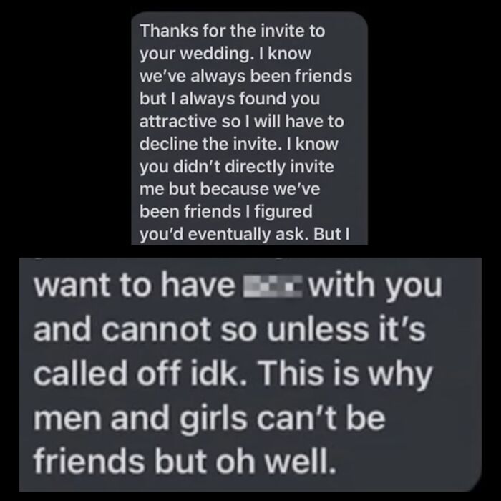
Task: Click the line "men and girls can't be"
Action: pos(210,419)
